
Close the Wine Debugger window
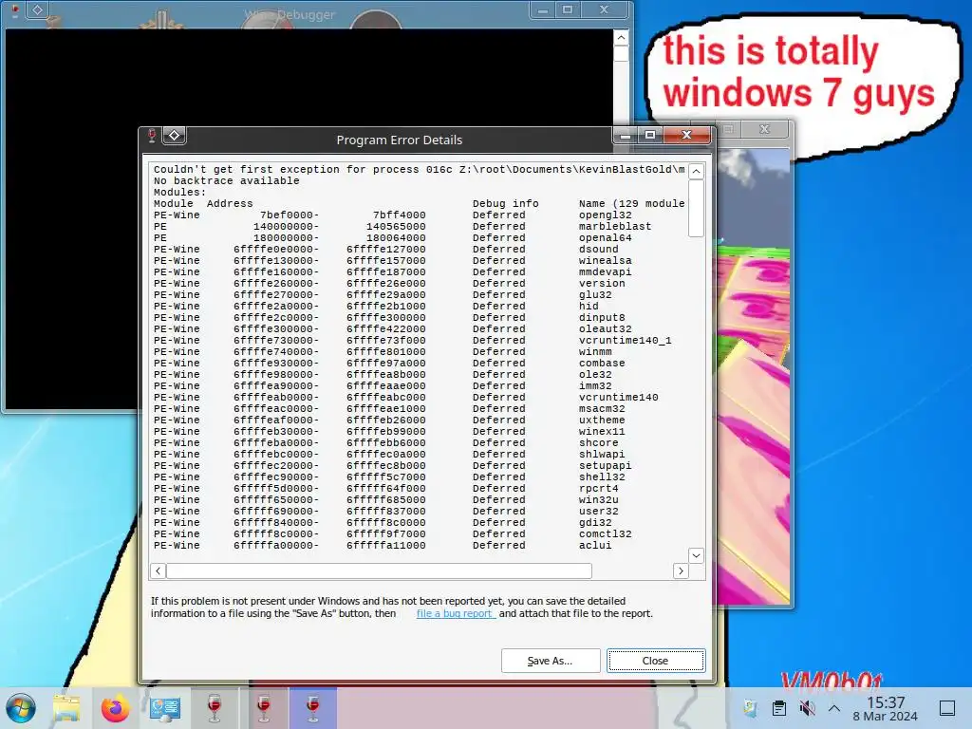coord(605,9)
